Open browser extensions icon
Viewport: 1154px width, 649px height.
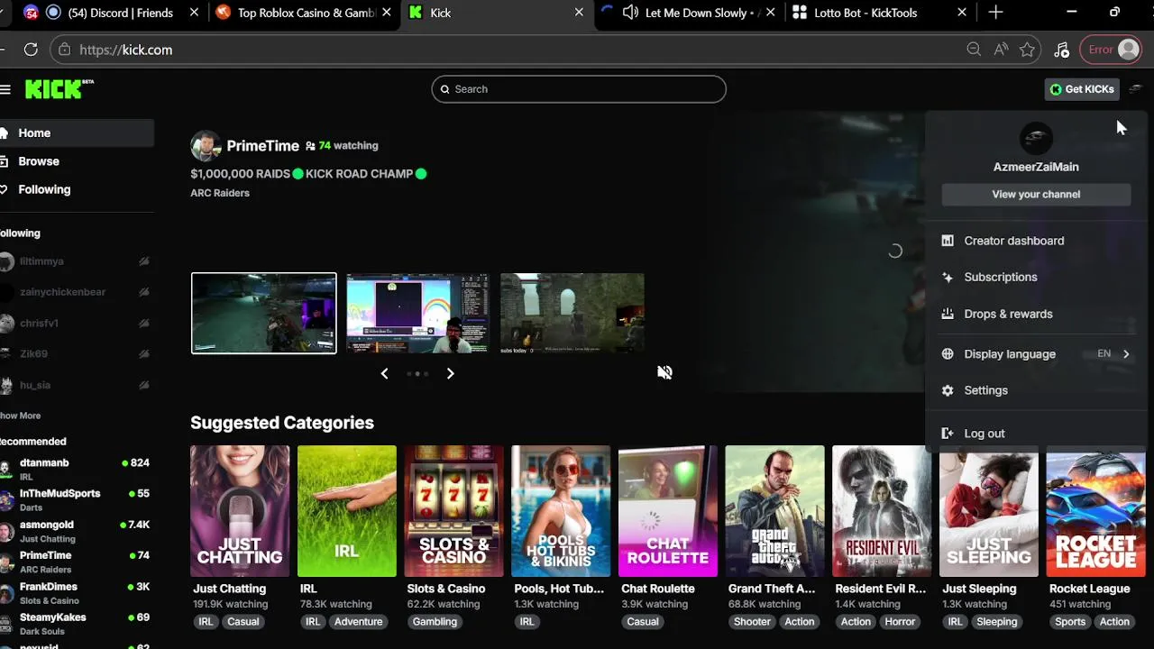point(1062,50)
